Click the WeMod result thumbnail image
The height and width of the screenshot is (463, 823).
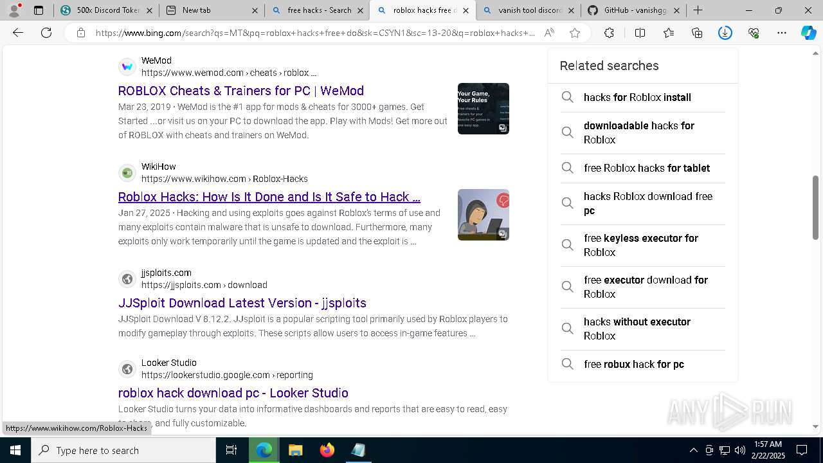(484, 109)
